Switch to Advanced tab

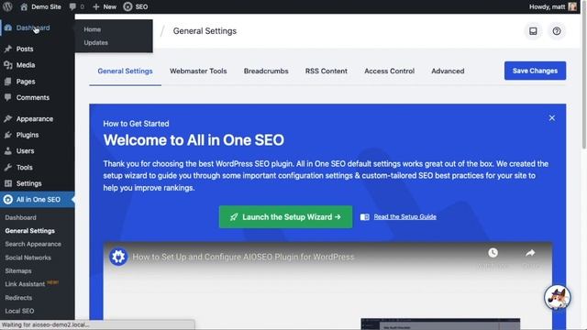pos(448,71)
